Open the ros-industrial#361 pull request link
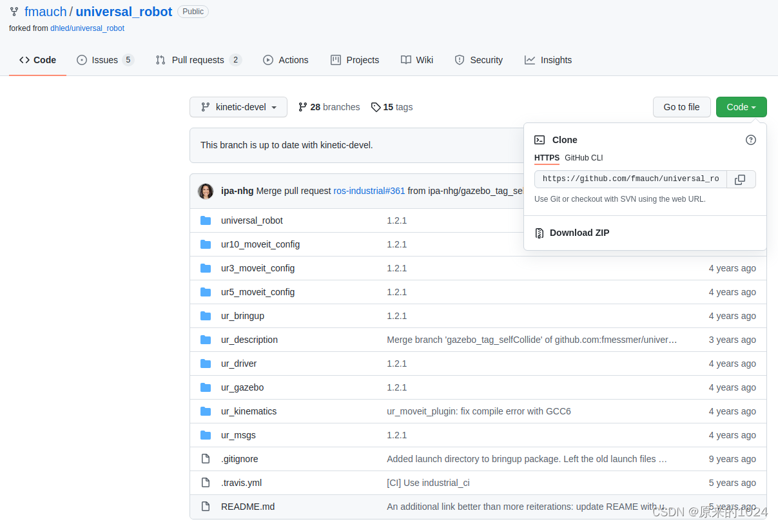 click(369, 191)
